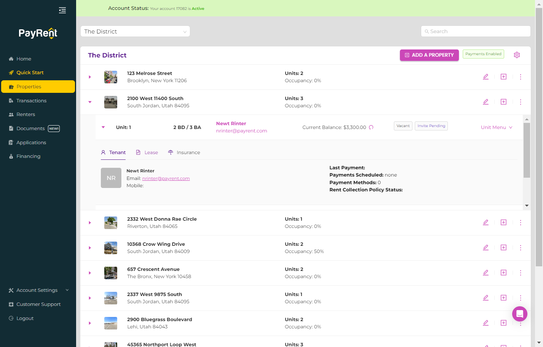Open Customer Support in the sidebar

(x=38, y=304)
